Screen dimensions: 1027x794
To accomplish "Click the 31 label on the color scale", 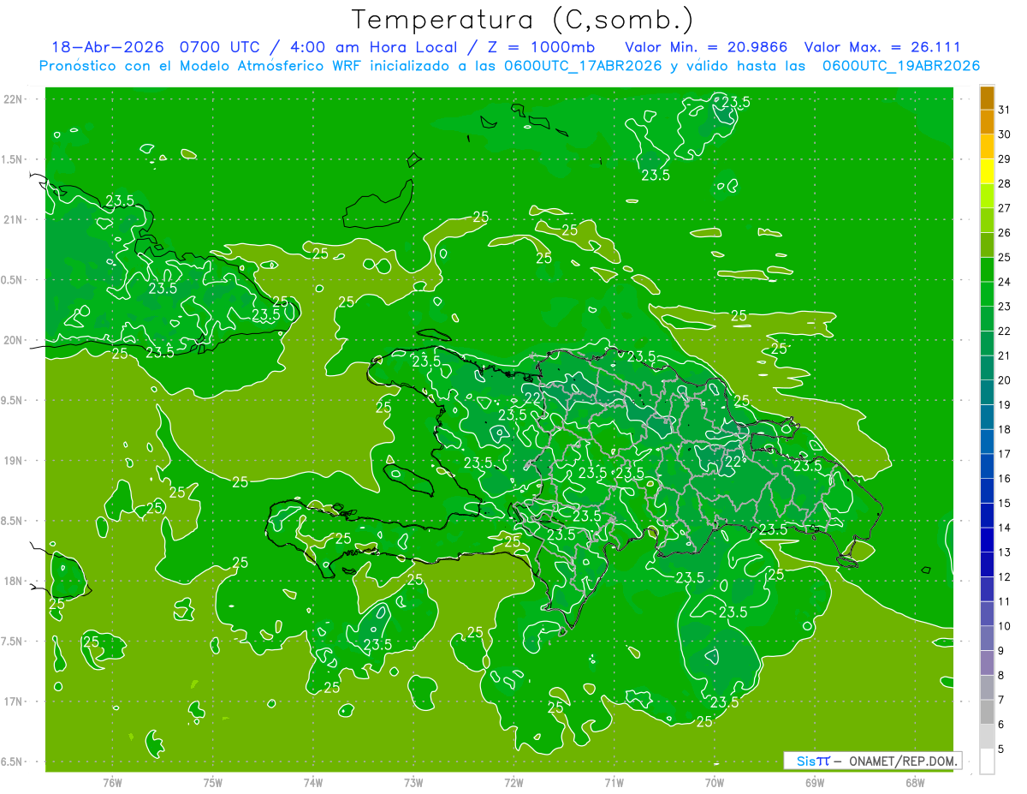I will tap(1004, 110).
